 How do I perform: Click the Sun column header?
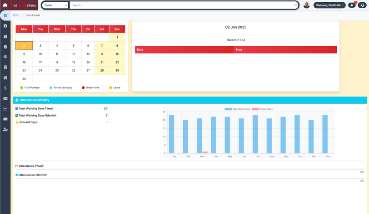117,29
